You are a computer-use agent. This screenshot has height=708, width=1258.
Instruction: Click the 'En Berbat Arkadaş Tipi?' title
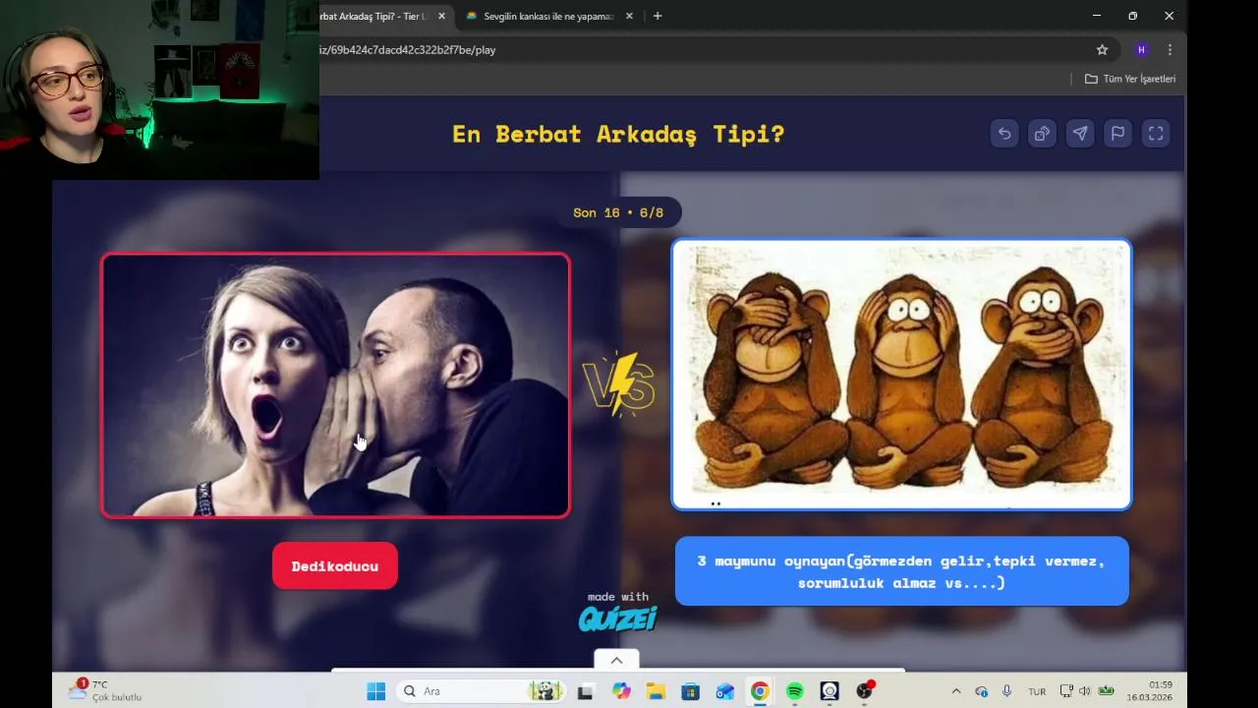click(x=618, y=134)
